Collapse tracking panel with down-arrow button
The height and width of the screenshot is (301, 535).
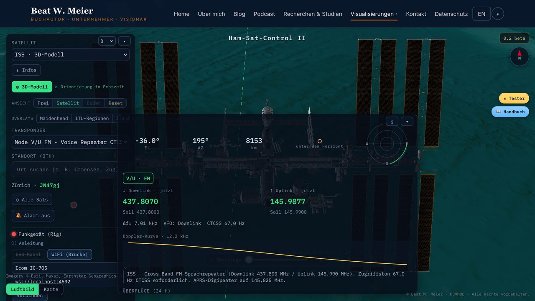click(407, 122)
